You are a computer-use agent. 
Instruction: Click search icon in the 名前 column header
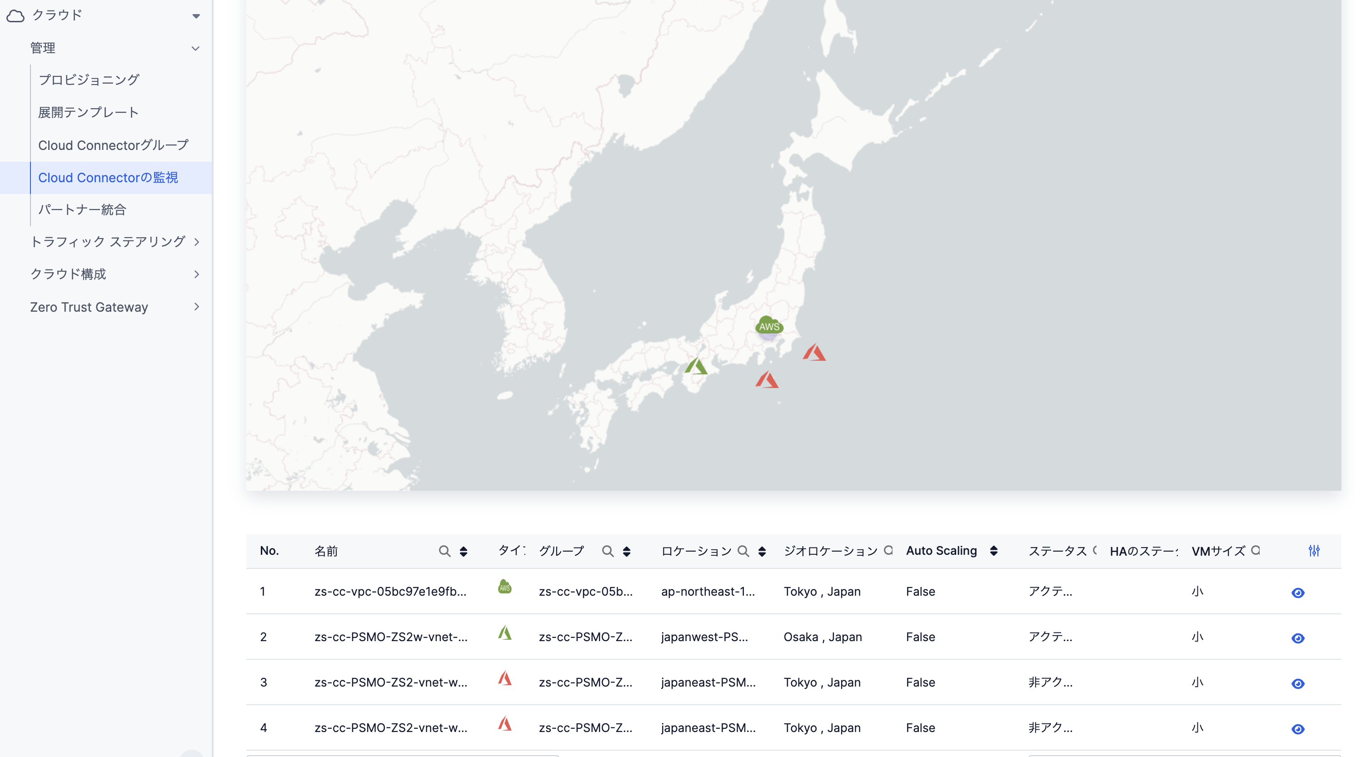click(444, 551)
